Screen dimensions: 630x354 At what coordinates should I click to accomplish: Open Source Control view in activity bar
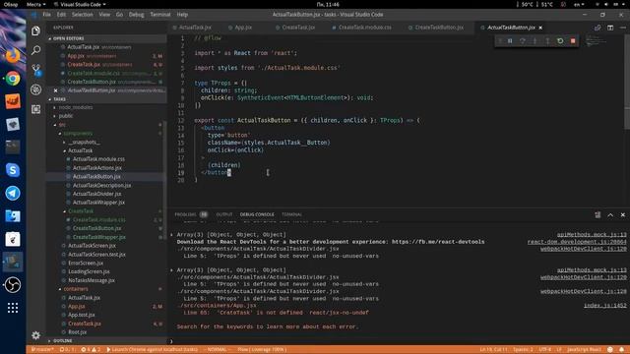(x=35, y=70)
